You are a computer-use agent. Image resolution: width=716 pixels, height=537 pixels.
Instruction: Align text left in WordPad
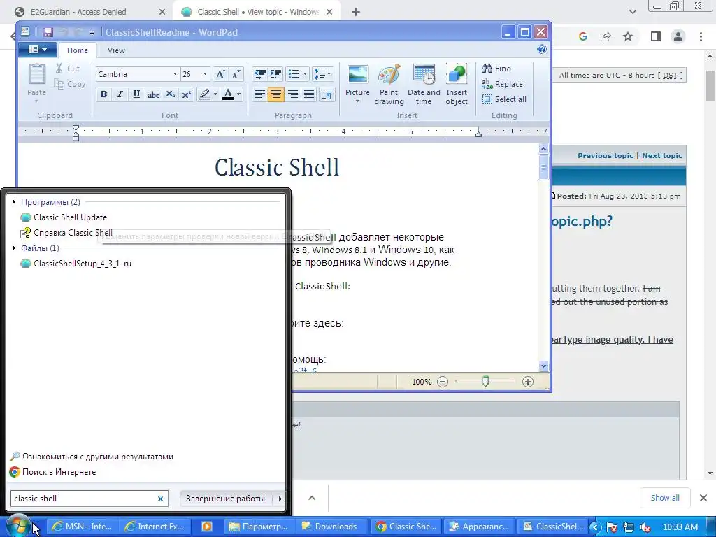[x=260, y=94]
